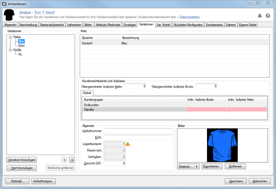
Task: Collapse the Farbe tree node
Action: [x=10, y=37]
